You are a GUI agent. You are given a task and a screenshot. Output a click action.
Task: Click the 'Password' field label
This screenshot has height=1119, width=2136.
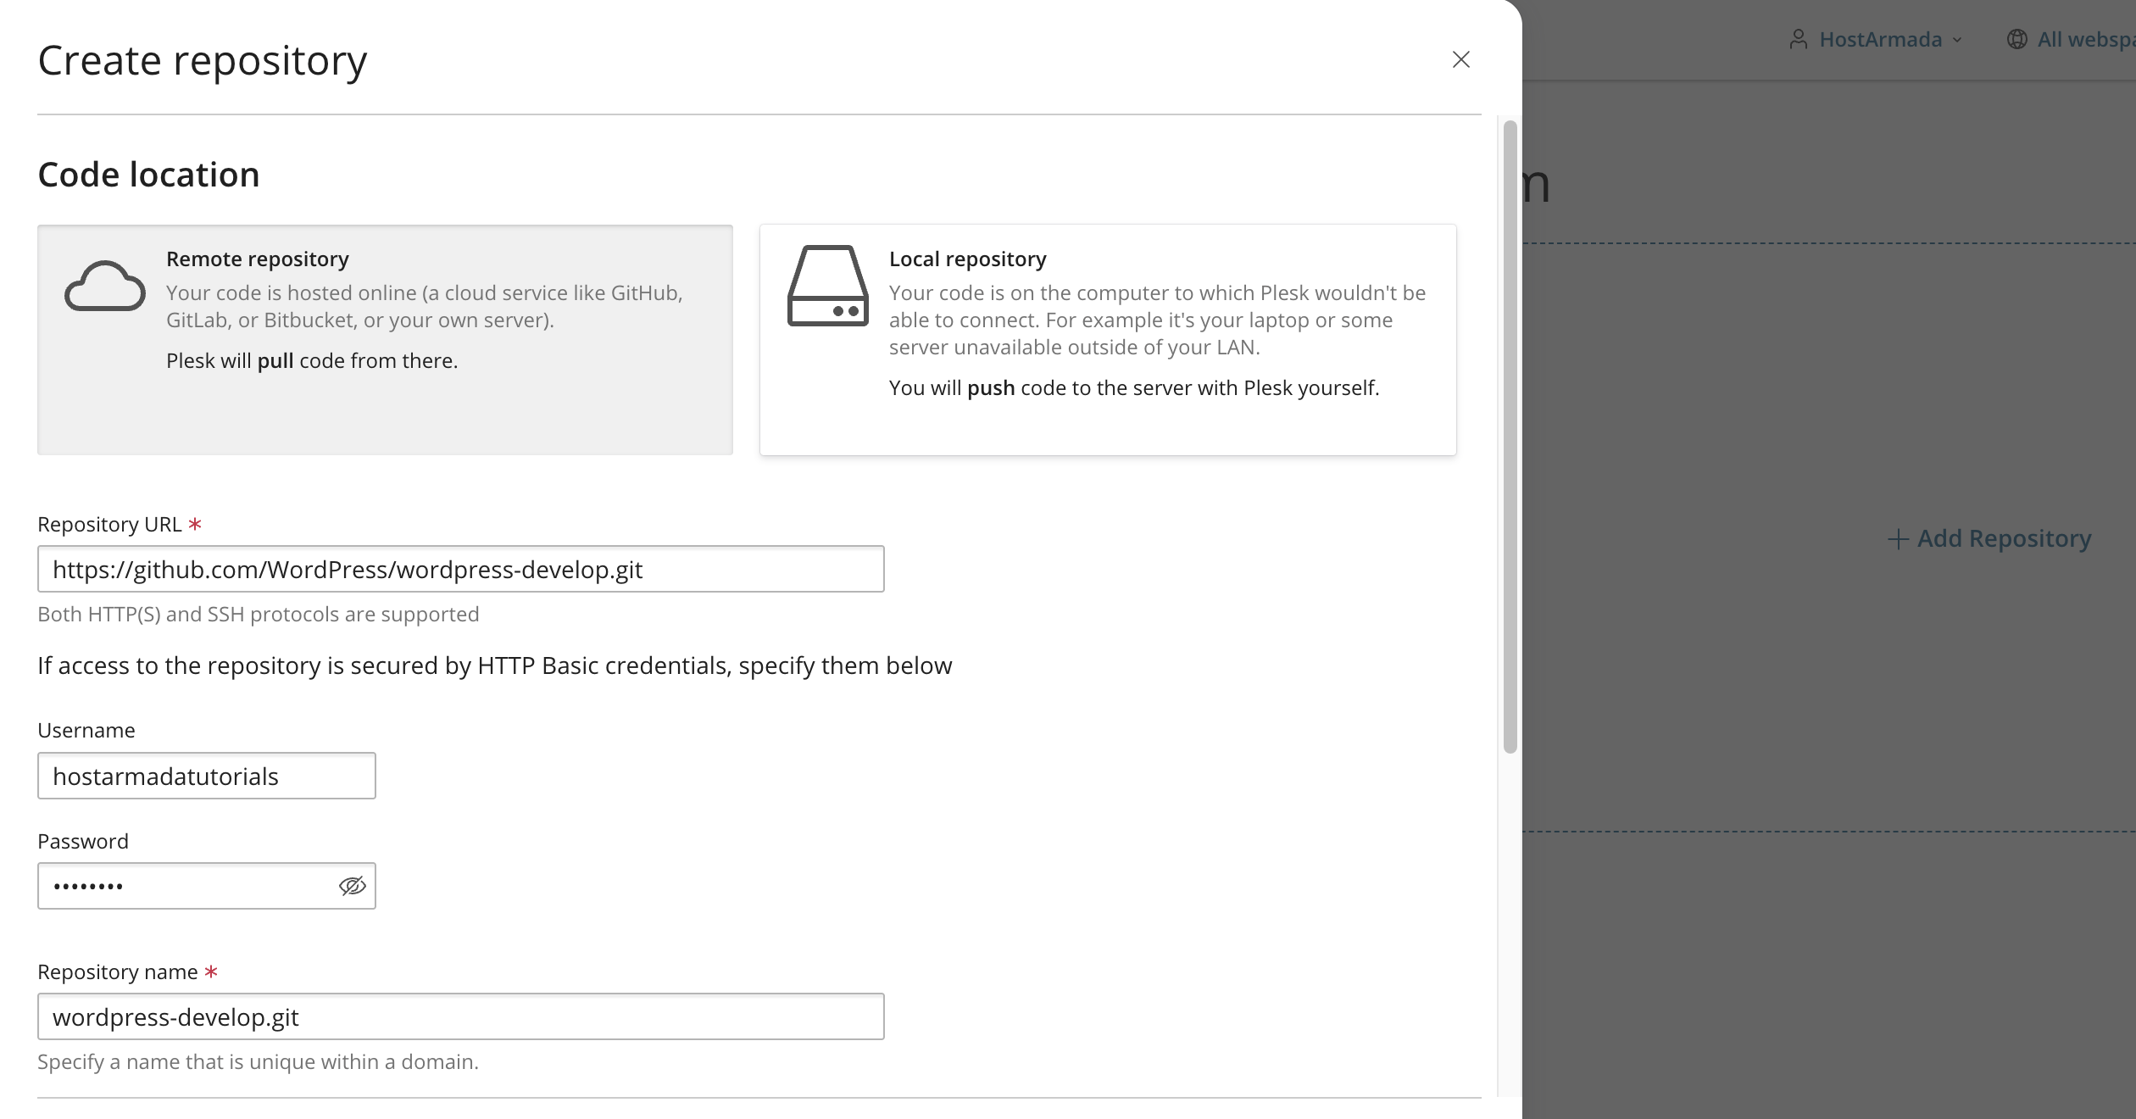coord(83,841)
